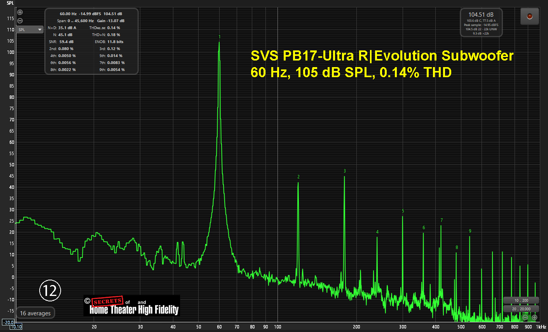The image size is (548, 332).
Task: Click the Secrets of Home Theater logo
Action: point(132,306)
